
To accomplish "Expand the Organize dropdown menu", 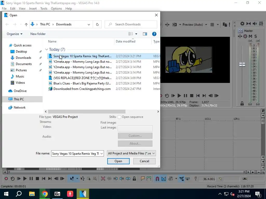I will click(x=15, y=34).
